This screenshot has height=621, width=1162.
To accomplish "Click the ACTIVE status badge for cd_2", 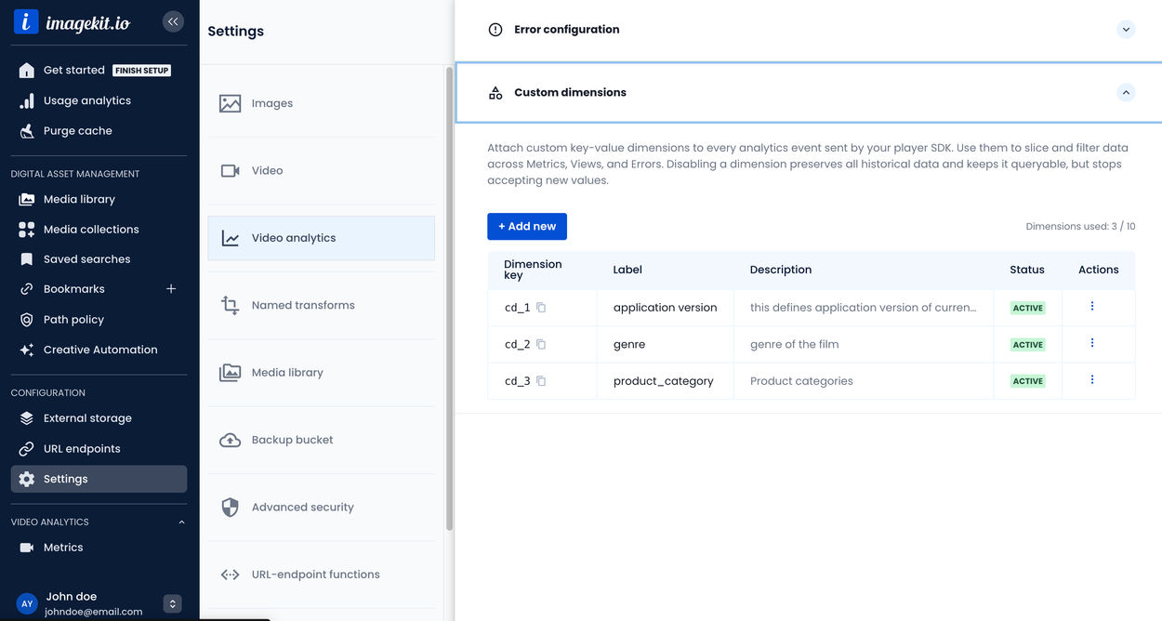I will [x=1028, y=345].
